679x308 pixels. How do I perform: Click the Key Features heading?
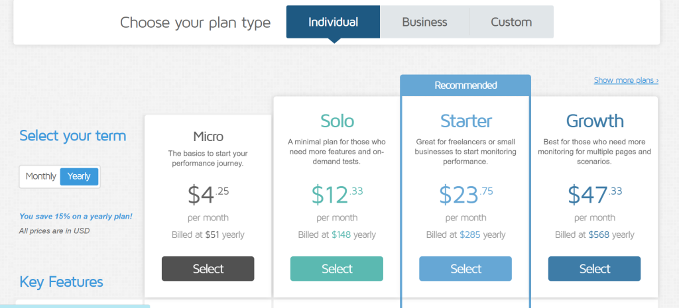click(61, 282)
